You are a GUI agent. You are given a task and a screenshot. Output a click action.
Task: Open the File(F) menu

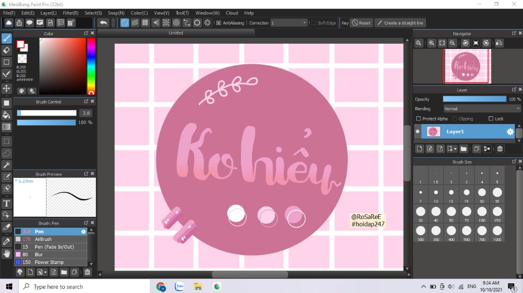point(9,13)
